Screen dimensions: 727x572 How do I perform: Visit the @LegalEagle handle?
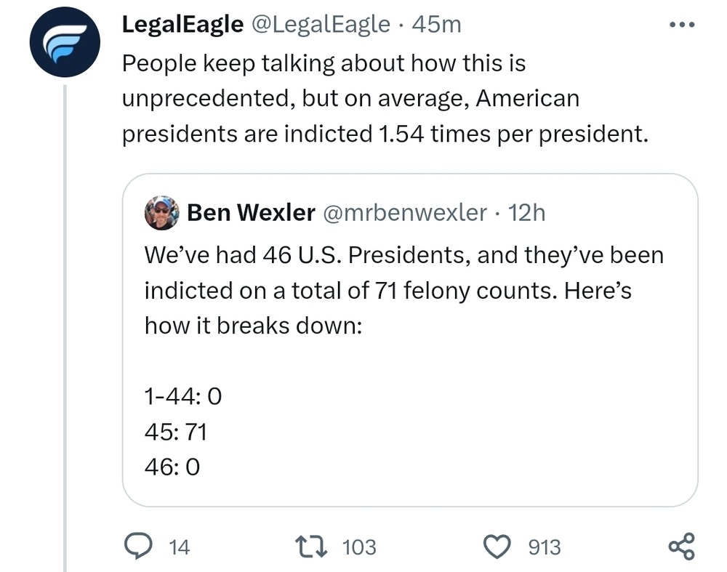click(321, 25)
